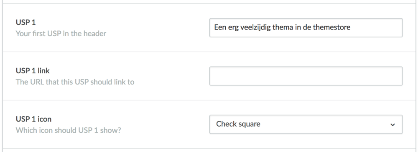
Task: Focus the empty USP 1 link field
Action: point(306,76)
